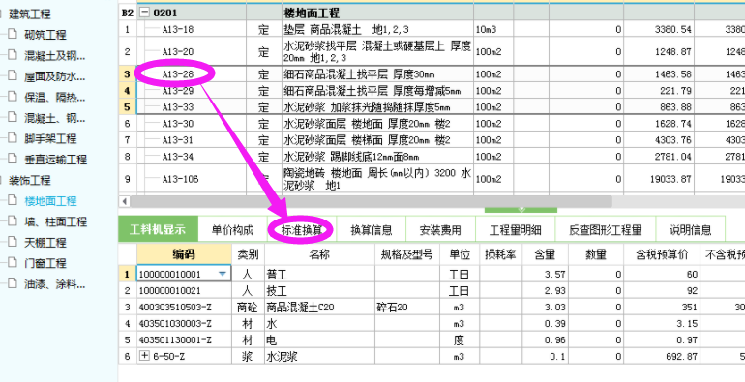Collapse the 0201 楼地面工程 group
Screen dimensions: 745x382
144,13
